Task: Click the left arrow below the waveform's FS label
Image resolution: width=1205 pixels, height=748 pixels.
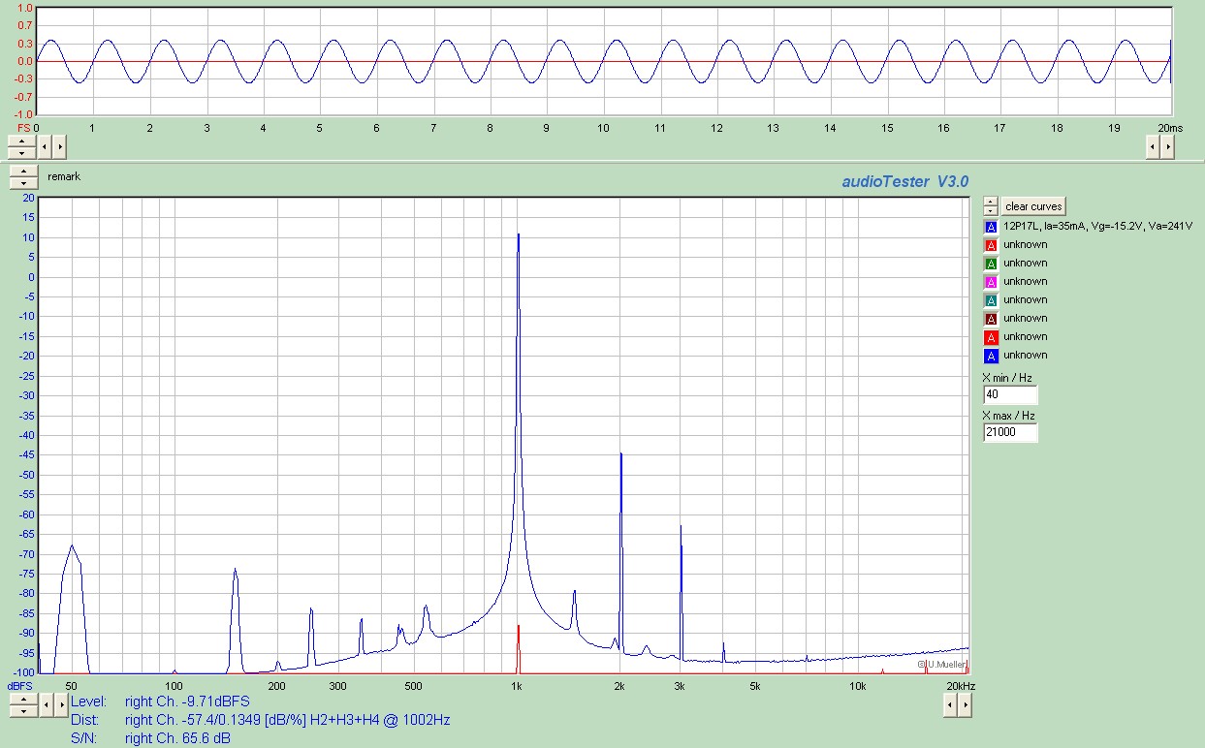Action: point(44,147)
